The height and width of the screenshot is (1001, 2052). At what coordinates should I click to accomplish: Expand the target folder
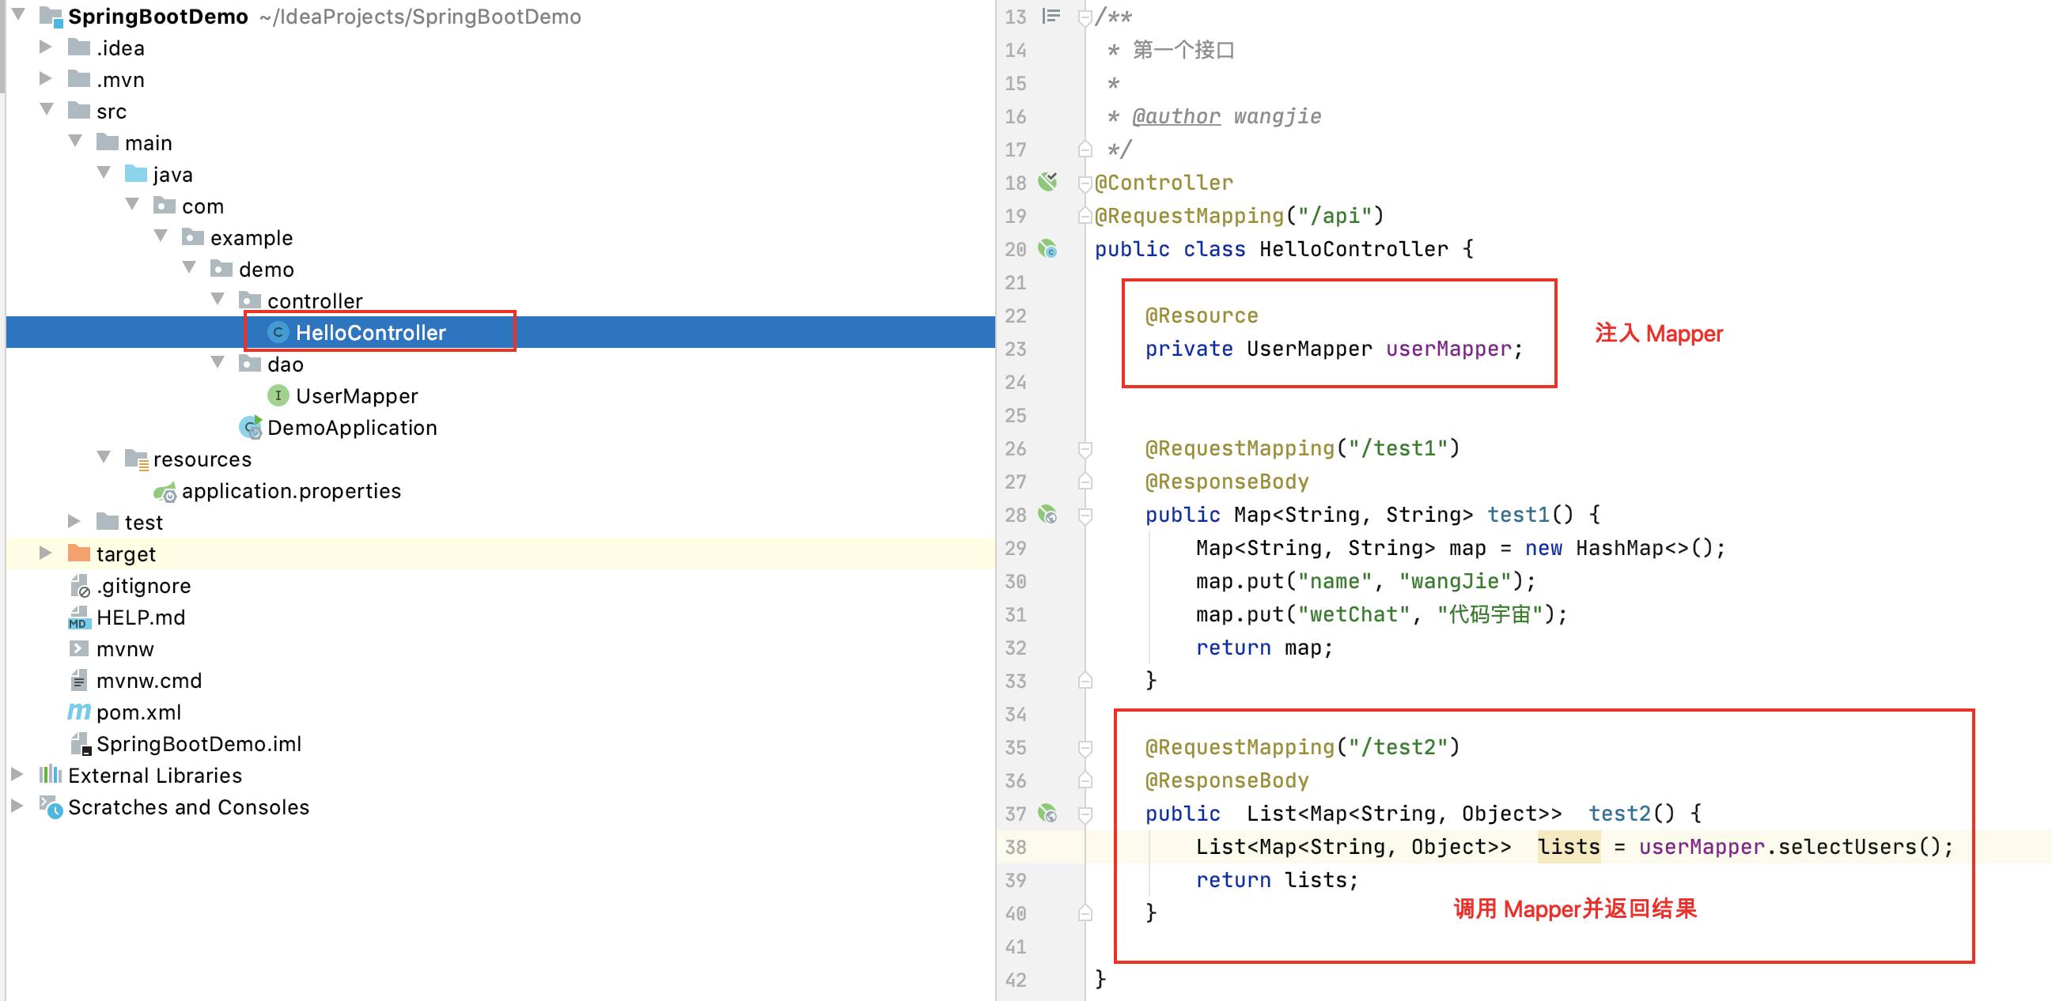pyautogui.click(x=45, y=553)
